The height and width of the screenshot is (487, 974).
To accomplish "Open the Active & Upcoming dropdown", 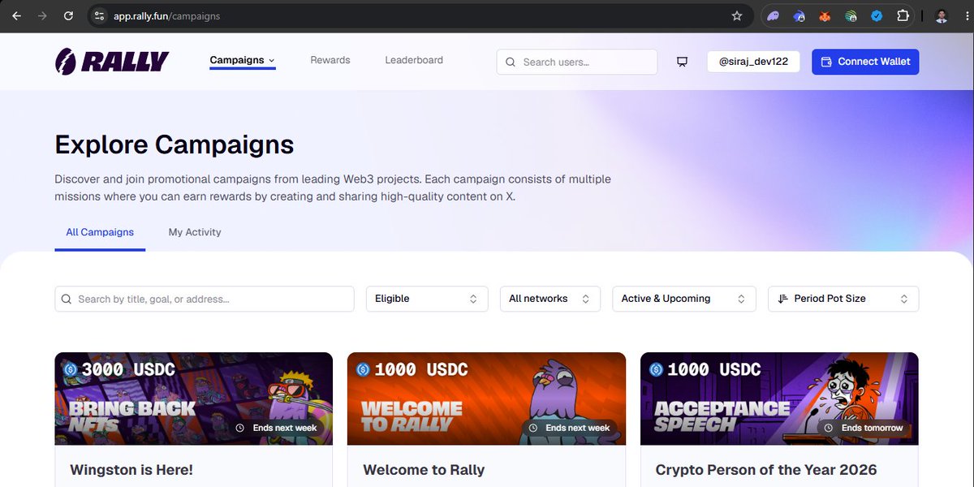I will [684, 299].
